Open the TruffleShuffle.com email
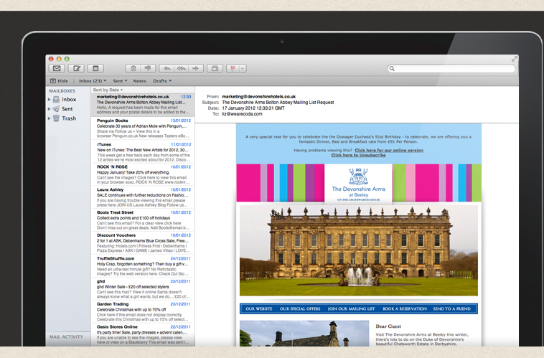The height and width of the screenshot is (358, 544). click(143, 266)
